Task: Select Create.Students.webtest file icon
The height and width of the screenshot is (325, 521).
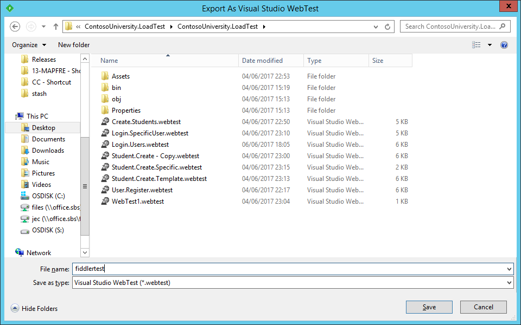Action: tap(105, 122)
